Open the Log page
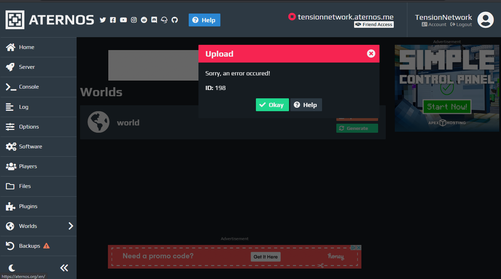The image size is (501, 279). click(x=38, y=107)
